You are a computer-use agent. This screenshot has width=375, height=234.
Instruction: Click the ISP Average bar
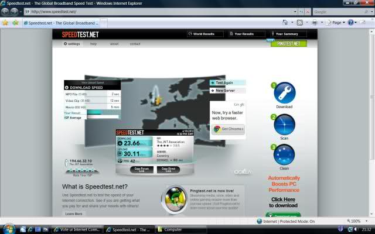click(x=103, y=117)
